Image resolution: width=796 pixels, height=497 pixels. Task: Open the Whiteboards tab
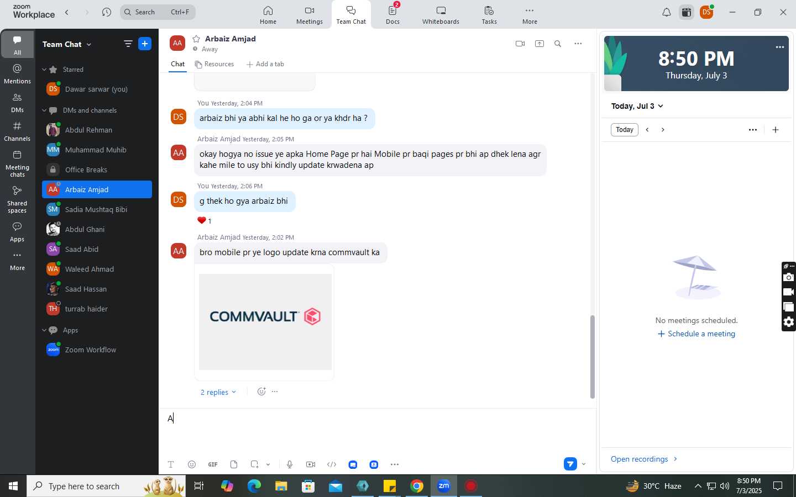point(441,15)
